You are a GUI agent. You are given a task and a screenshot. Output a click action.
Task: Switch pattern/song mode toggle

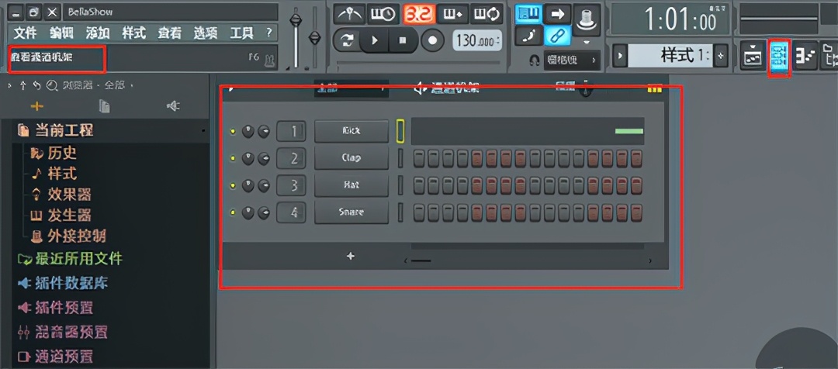click(x=346, y=40)
